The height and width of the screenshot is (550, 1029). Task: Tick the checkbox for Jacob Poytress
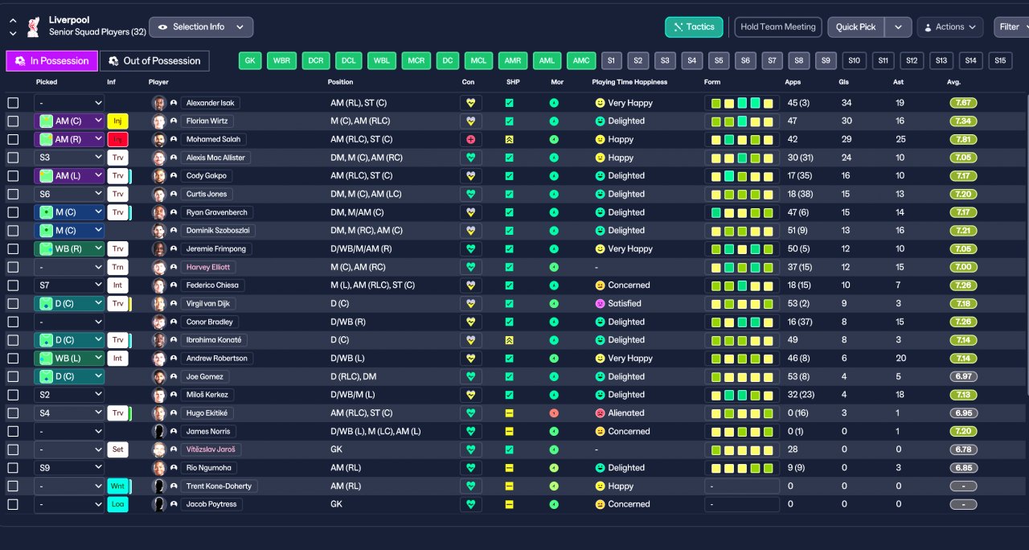tap(13, 504)
